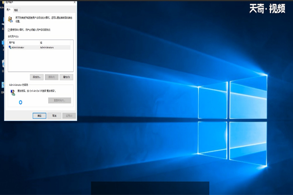Close the 用户帐户 dialog window
Screen dimensions: 293x195
(x=75, y=2)
